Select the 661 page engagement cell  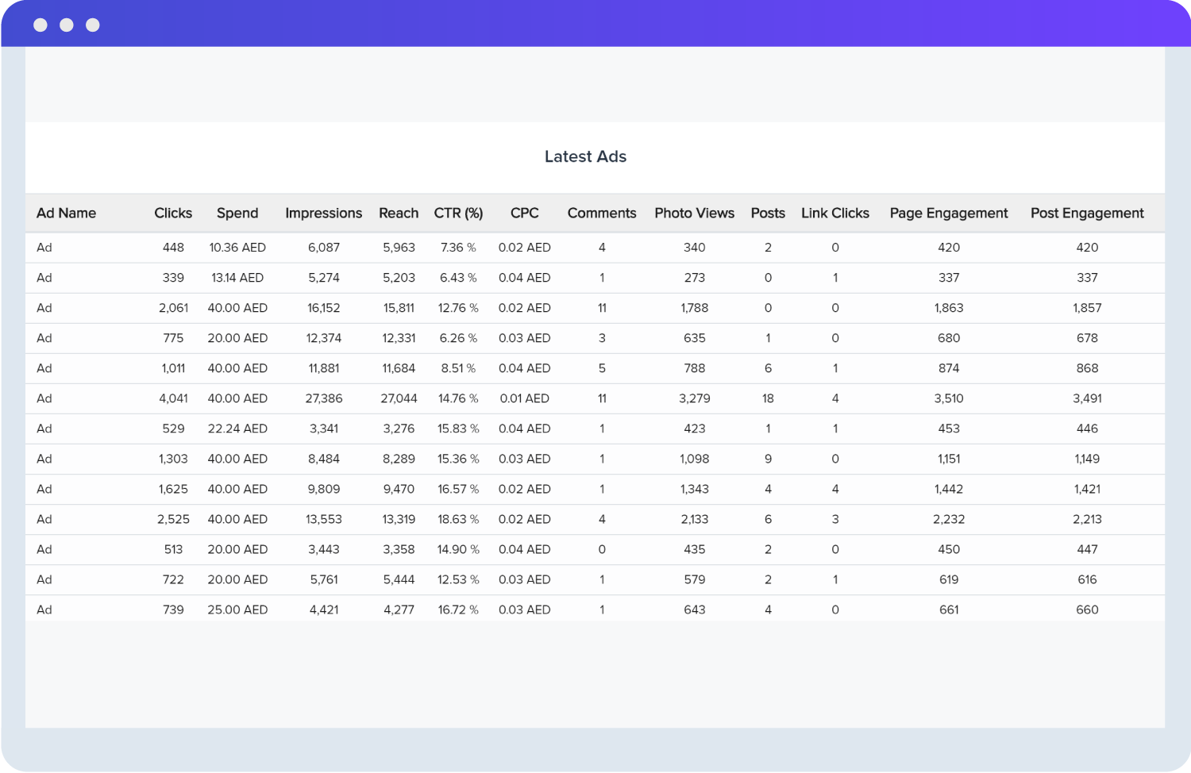[949, 610]
